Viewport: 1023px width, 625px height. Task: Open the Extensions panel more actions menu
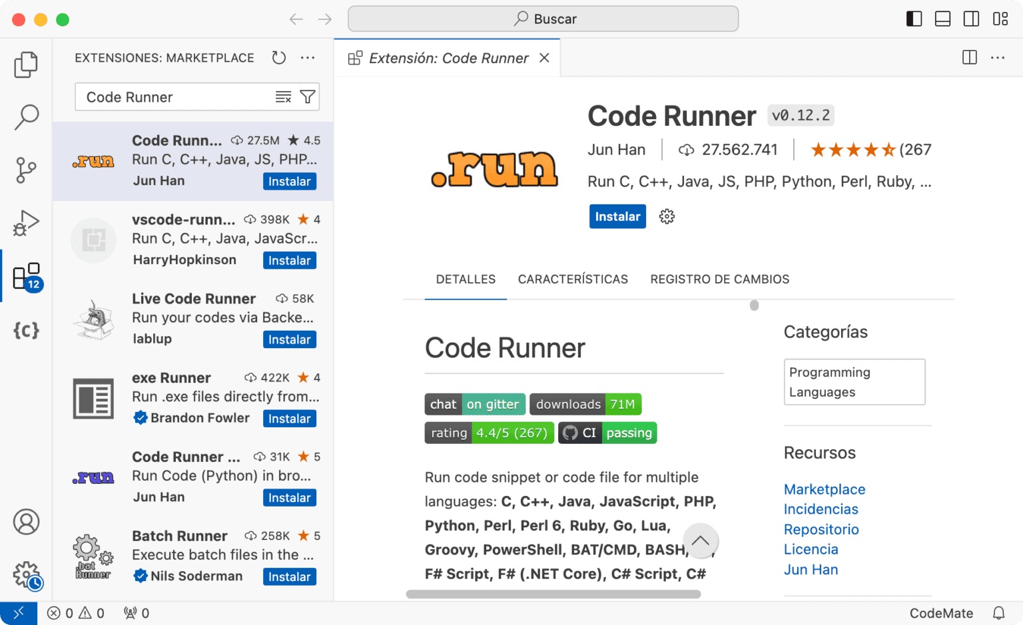(308, 58)
